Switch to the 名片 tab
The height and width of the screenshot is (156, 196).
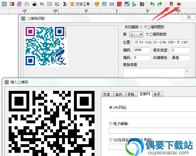(x=119, y=94)
